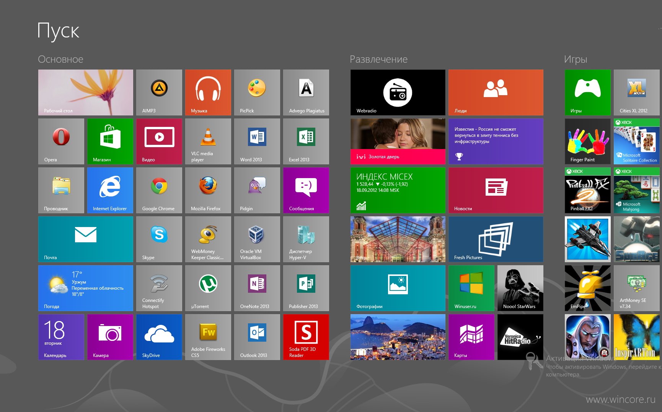Open the ivi Золотая дверь video tile
The image size is (662, 412).
point(398,141)
